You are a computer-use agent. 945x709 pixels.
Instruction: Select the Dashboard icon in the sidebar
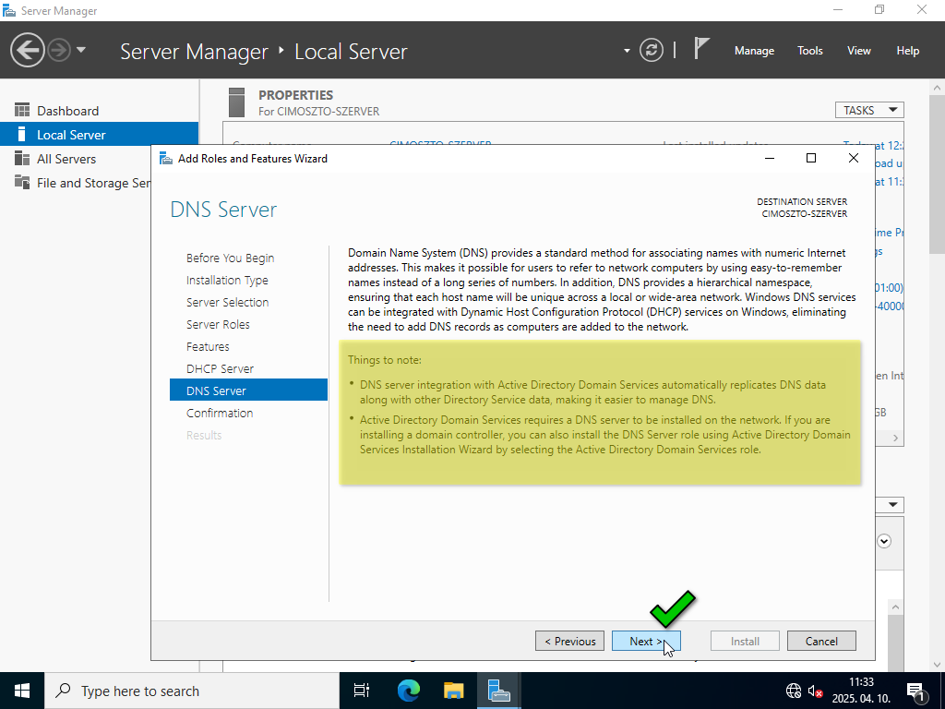click(x=22, y=111)
